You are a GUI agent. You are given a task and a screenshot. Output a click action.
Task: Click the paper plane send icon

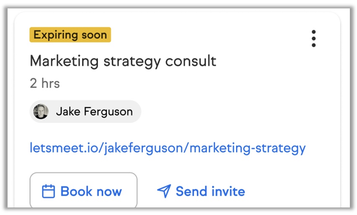point(164,191)
